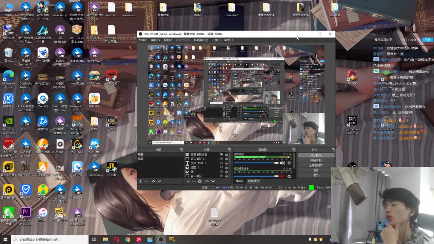434x244 pixels.
Task: Select the BGM folder on desktop
Action: pyautogui.click(x=197, y=10)
